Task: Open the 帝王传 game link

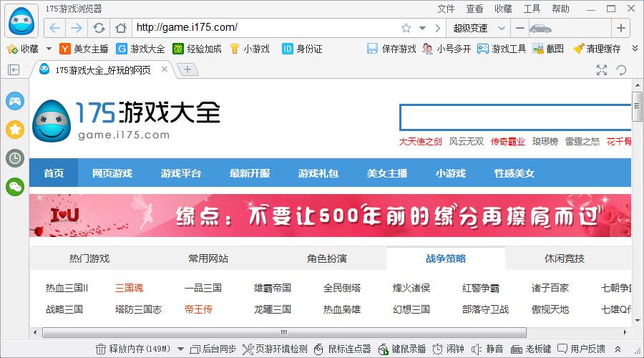Action: (198, 309)
